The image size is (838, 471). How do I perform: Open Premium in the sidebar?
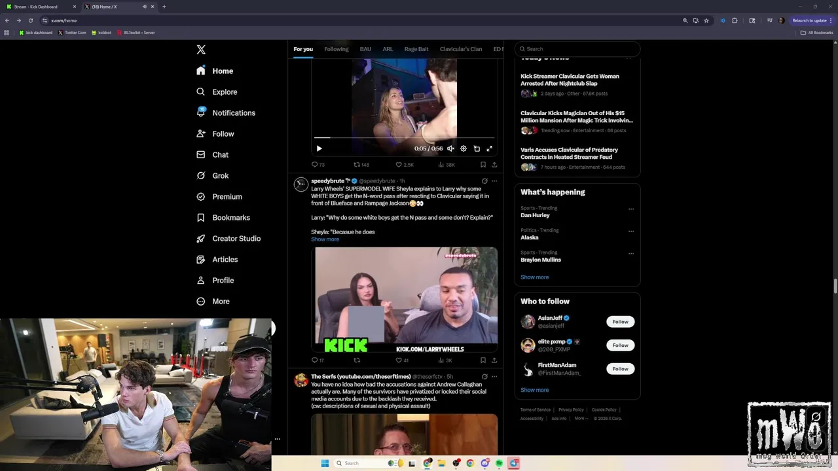pyautogui.click(x=219, y=196)
